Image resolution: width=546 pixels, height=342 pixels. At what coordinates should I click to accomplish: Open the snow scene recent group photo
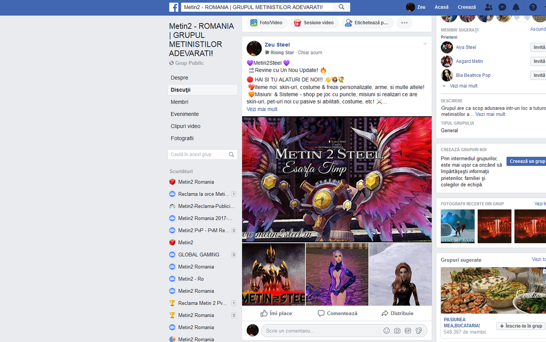tap(458, 226)
